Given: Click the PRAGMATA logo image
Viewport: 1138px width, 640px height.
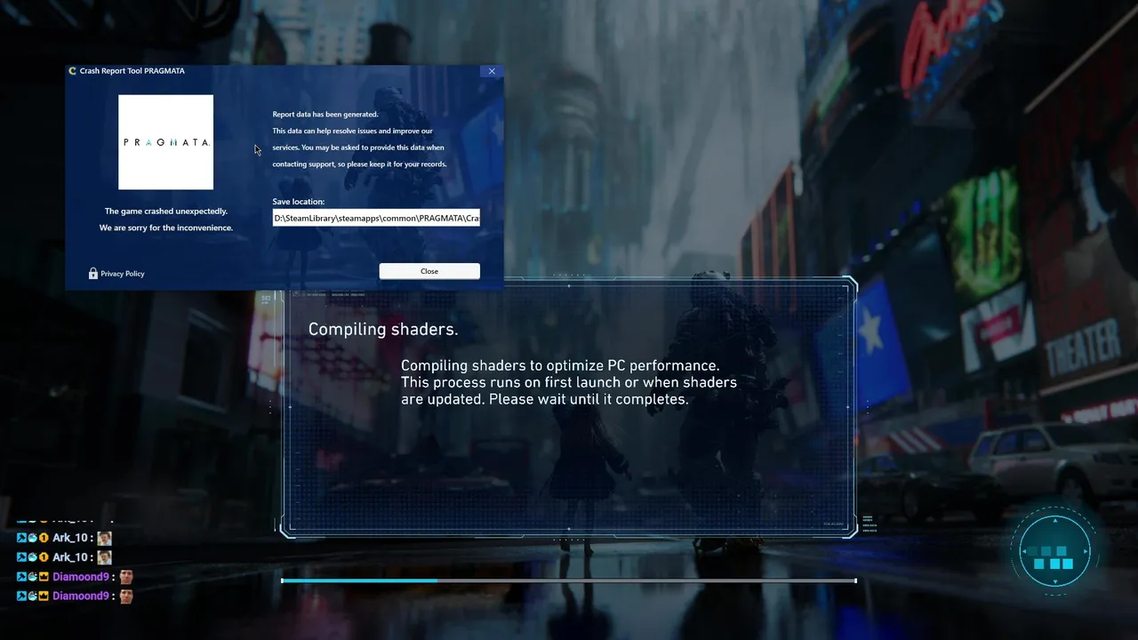Looking at the screenshot, I should 166,142.
